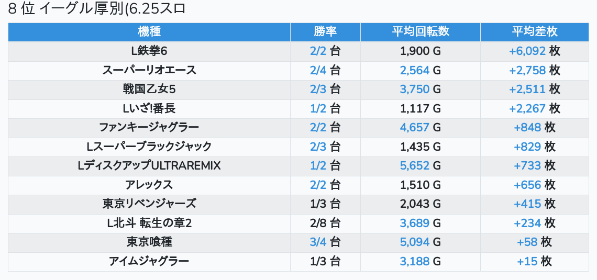Select the L鉄拳6 machine name
The width and height of the screenshot is (597, 280).
pos(149,51)
